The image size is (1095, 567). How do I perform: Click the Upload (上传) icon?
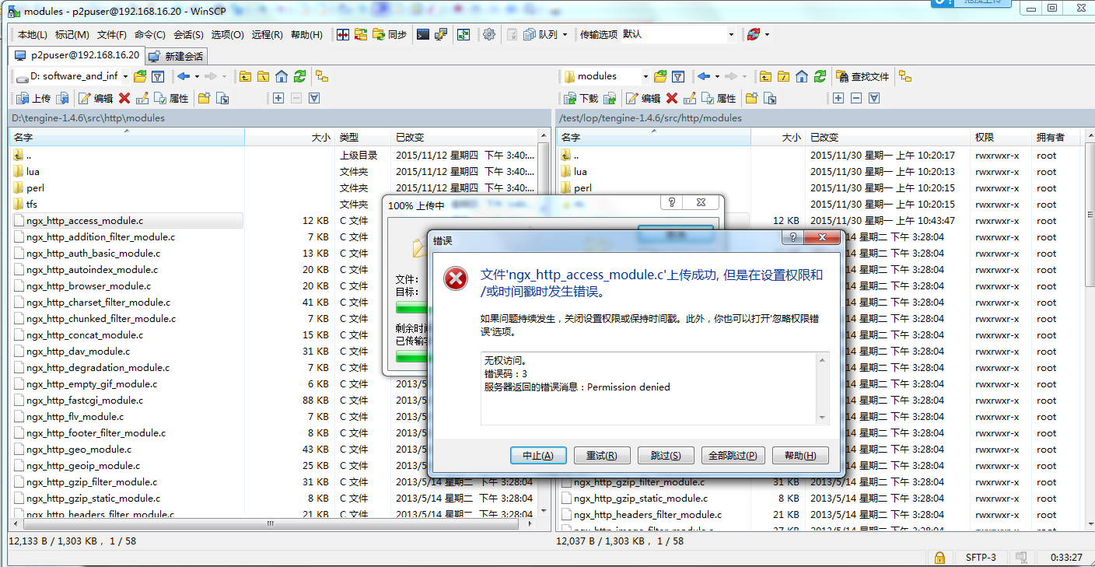(33, 98)
